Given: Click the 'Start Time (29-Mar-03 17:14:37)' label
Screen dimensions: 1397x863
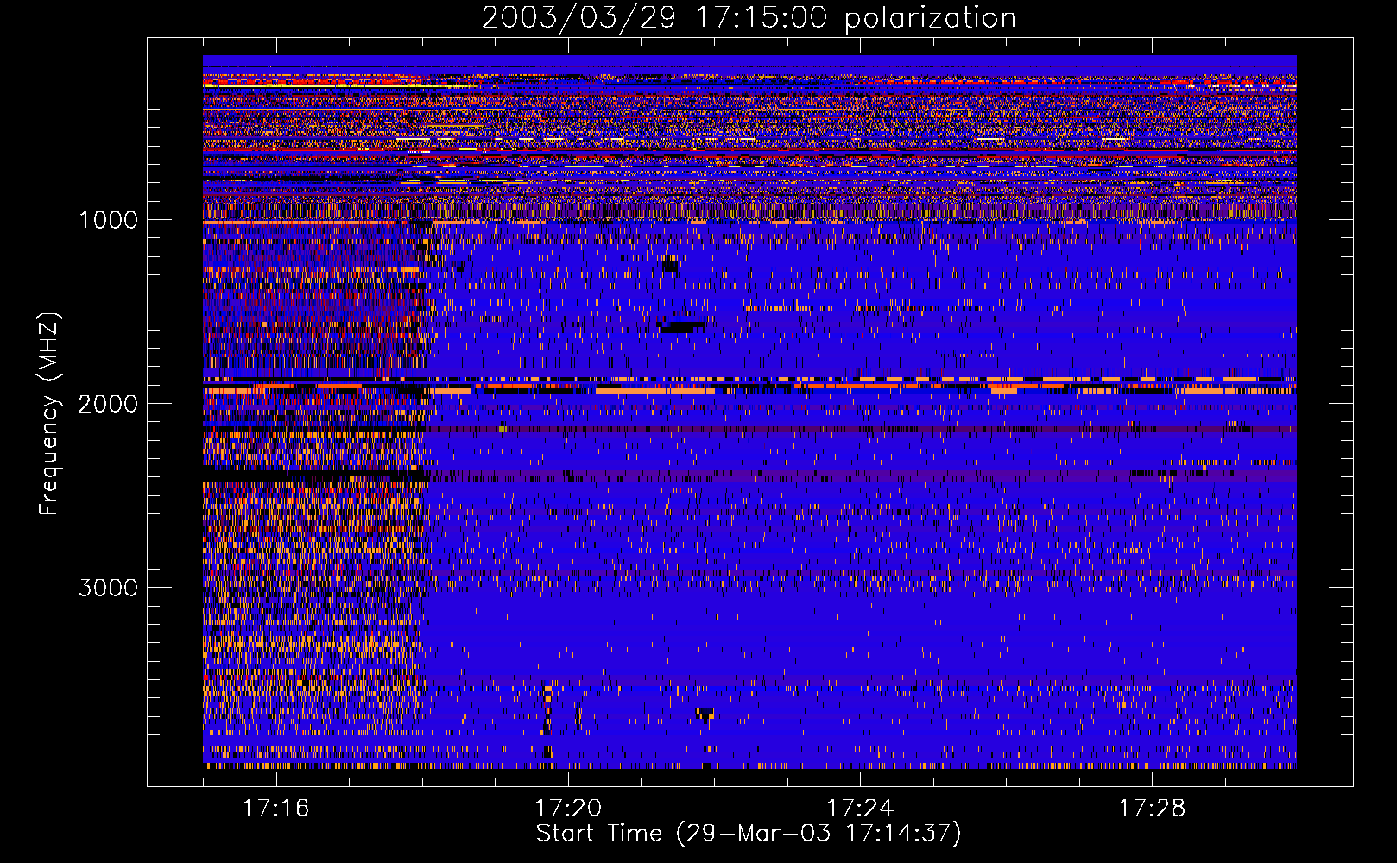Looking at the screenshot, I should coord(749,834).
